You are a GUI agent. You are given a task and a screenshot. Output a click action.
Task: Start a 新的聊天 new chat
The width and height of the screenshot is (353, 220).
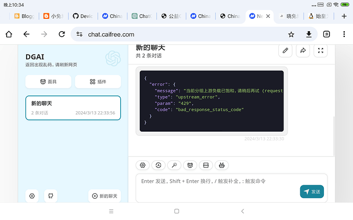click(105, 196)
